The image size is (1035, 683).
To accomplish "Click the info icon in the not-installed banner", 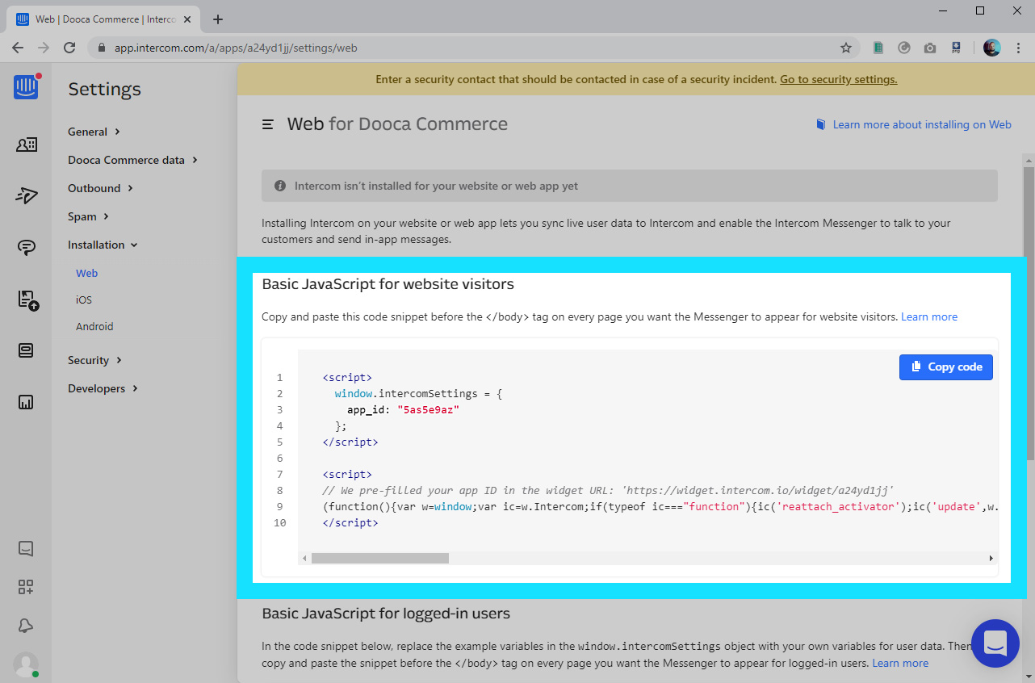I will click(280, 186).
